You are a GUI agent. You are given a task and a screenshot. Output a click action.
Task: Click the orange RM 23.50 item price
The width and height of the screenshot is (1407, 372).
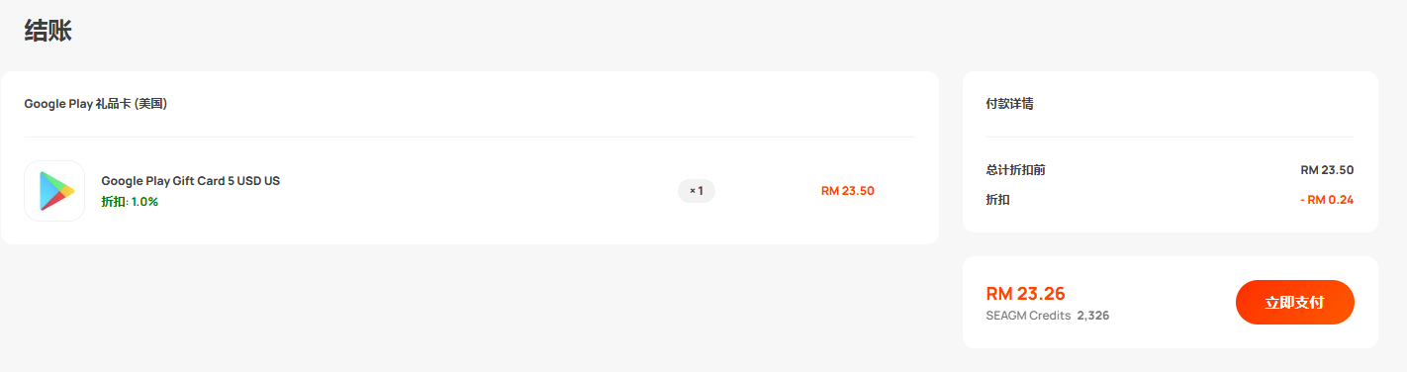848,191
